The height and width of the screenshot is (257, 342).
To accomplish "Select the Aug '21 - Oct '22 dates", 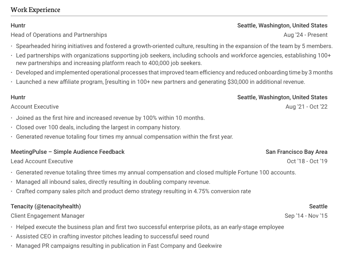I will coord(307,107).
